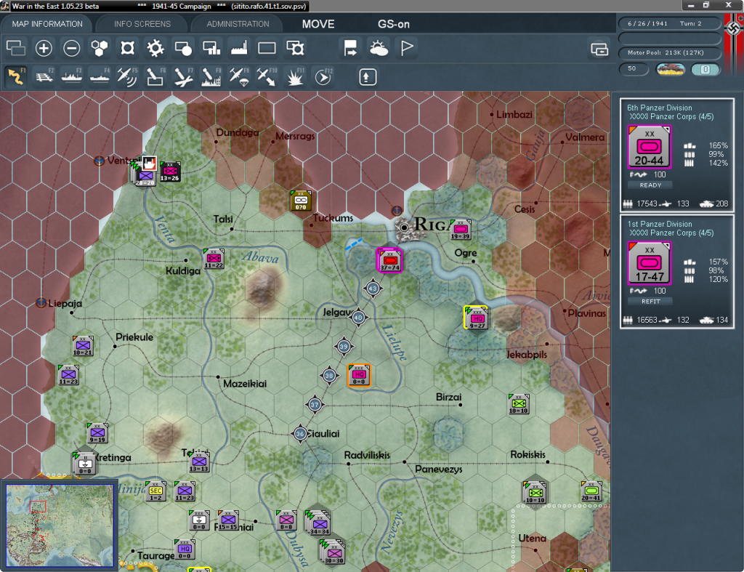The width and height of the screenshot is (744, 572).
Task: Toggle the factory overlay icon
Action: point(239,48)
